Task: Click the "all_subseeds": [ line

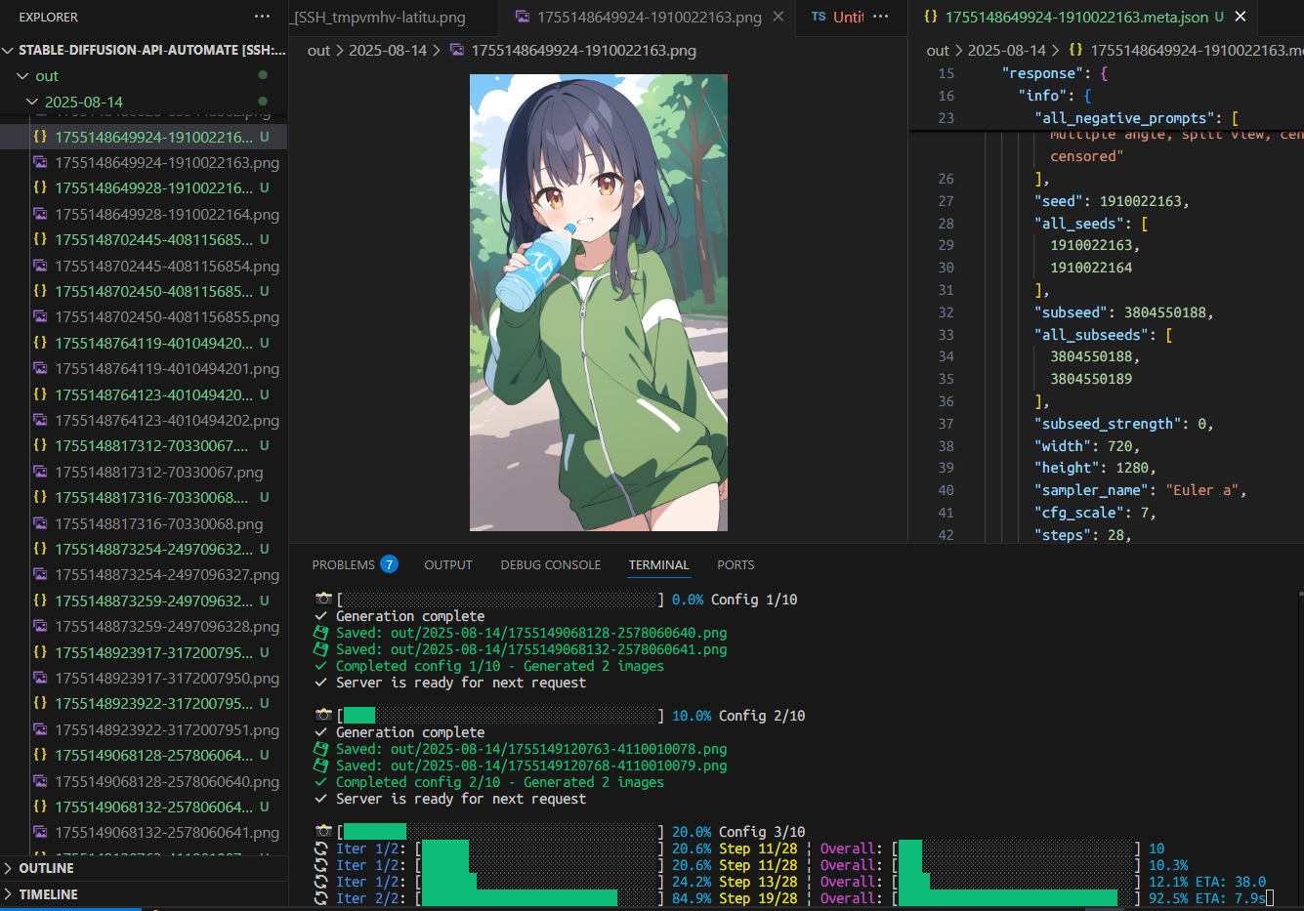Action: pos(1104,335)
